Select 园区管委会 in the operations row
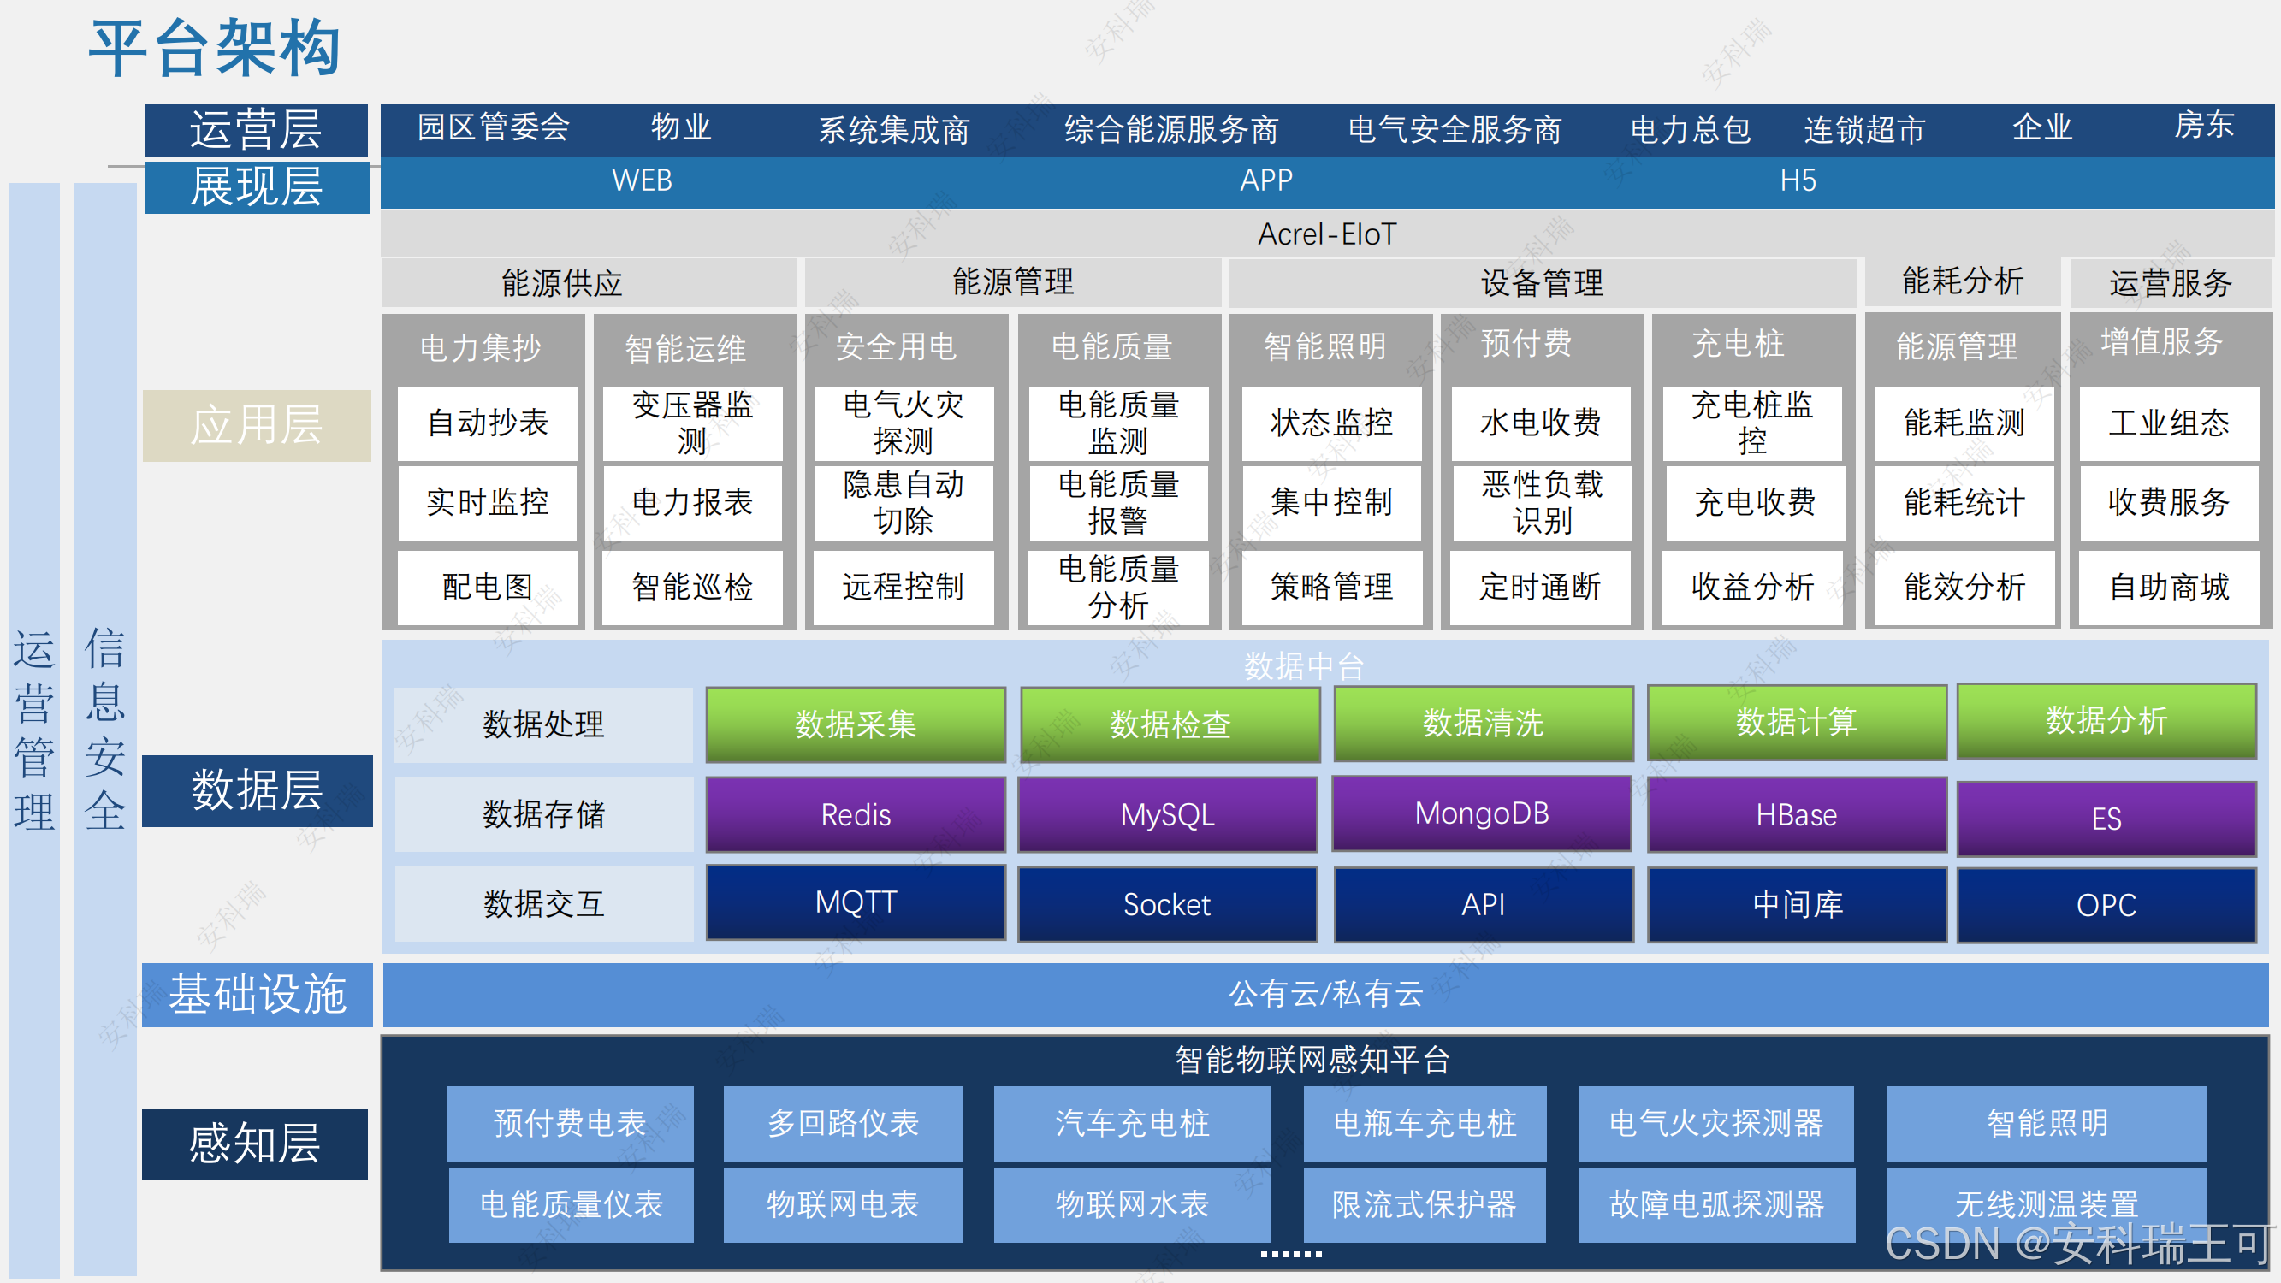This screenshot has height=1283, width=2281. (x=493, y=127)
